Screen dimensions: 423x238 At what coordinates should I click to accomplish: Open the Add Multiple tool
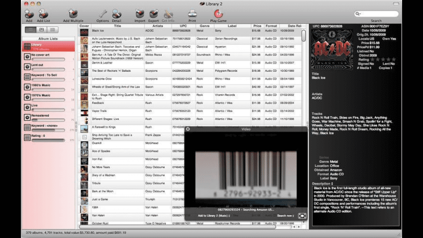73,14
